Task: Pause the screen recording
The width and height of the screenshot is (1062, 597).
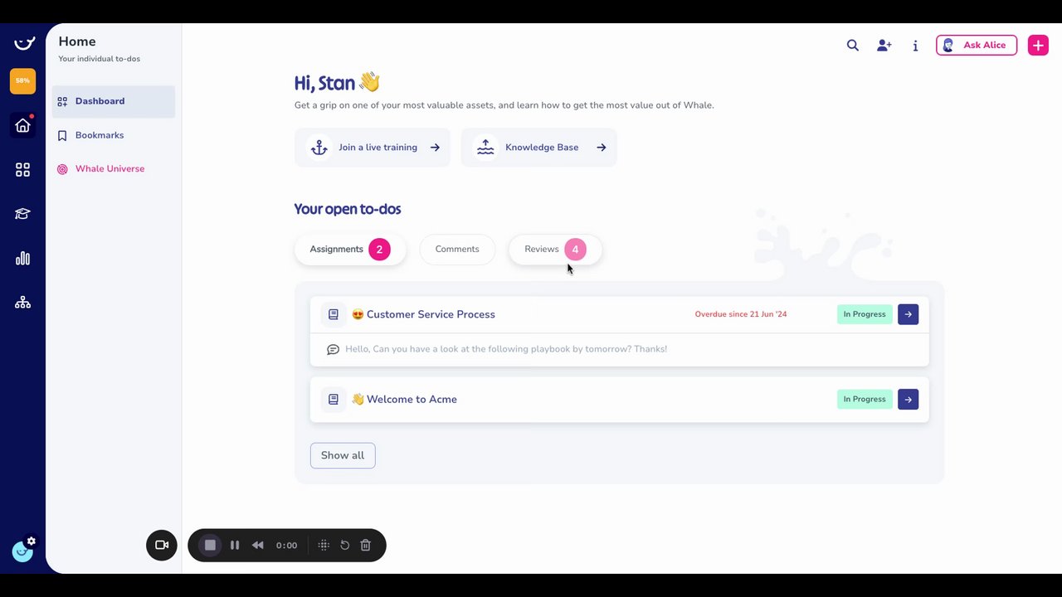Action: point(235,545)
